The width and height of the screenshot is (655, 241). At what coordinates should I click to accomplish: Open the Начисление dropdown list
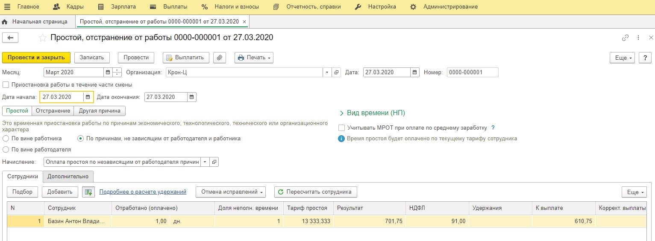[x=206, y=162]
